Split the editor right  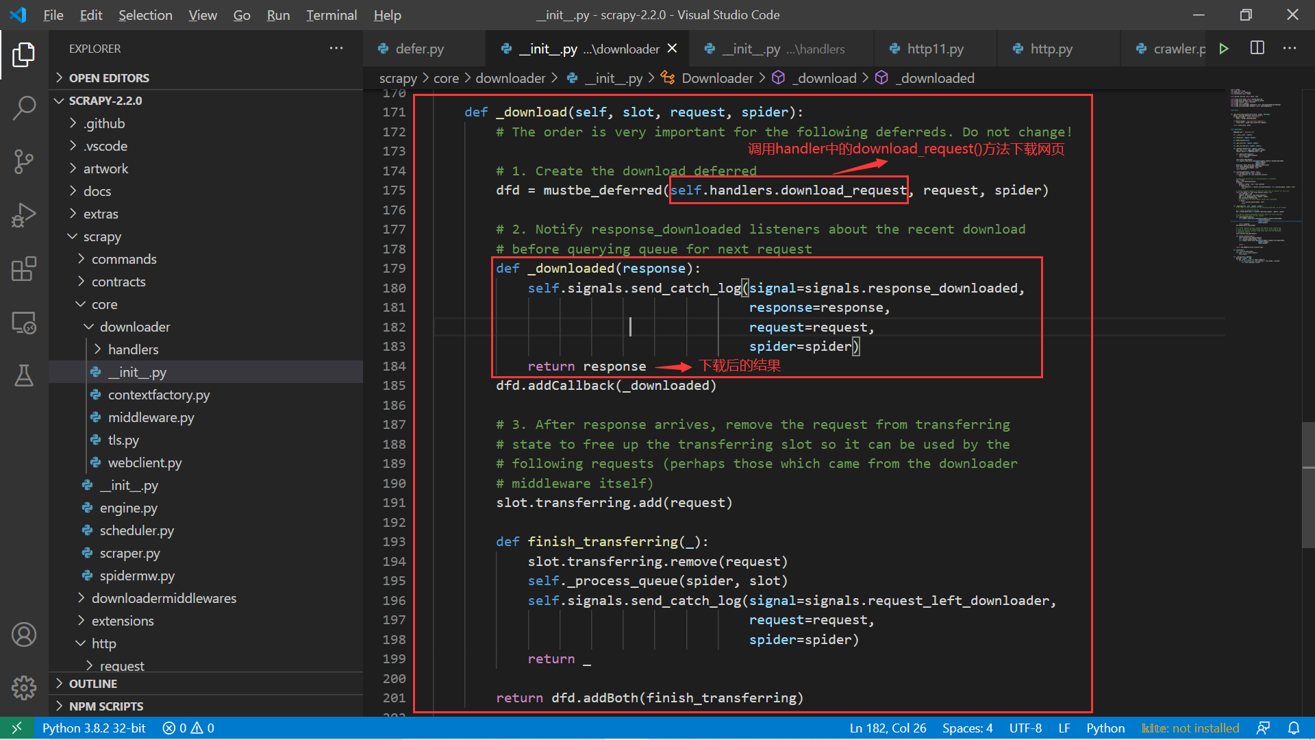click(x=1257, y=48)
